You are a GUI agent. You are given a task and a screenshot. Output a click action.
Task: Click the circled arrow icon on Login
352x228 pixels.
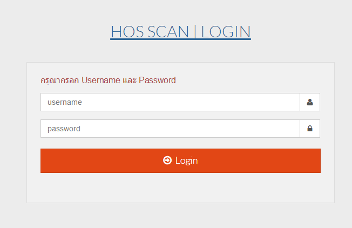tap(167, 160)
